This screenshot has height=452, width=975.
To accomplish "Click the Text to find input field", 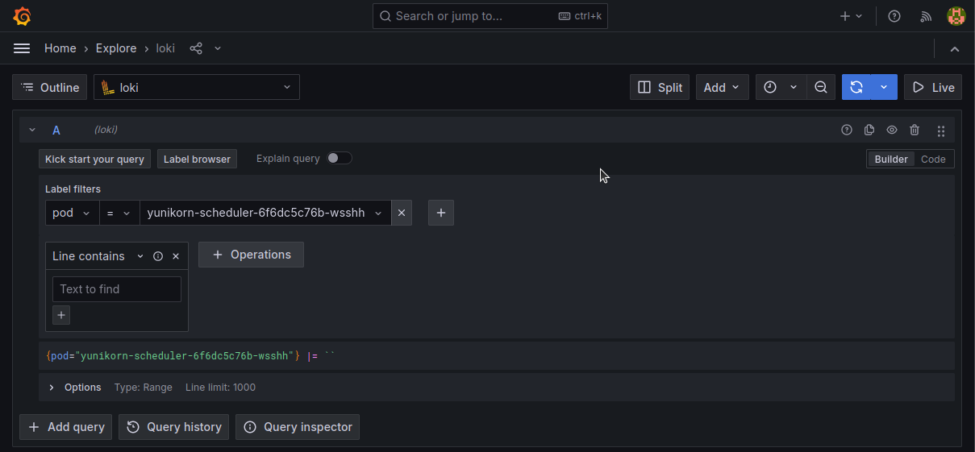I will pos(117,289).
